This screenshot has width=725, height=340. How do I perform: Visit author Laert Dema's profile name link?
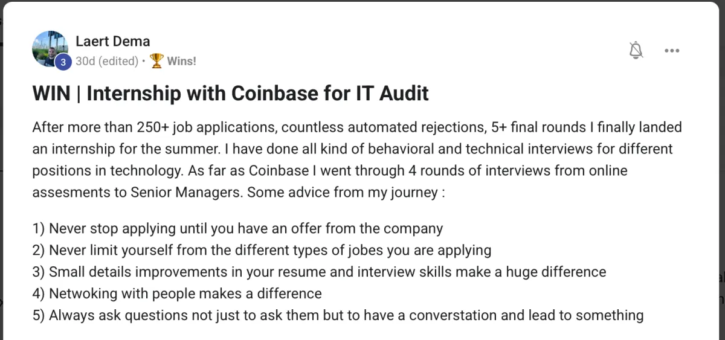113,41
